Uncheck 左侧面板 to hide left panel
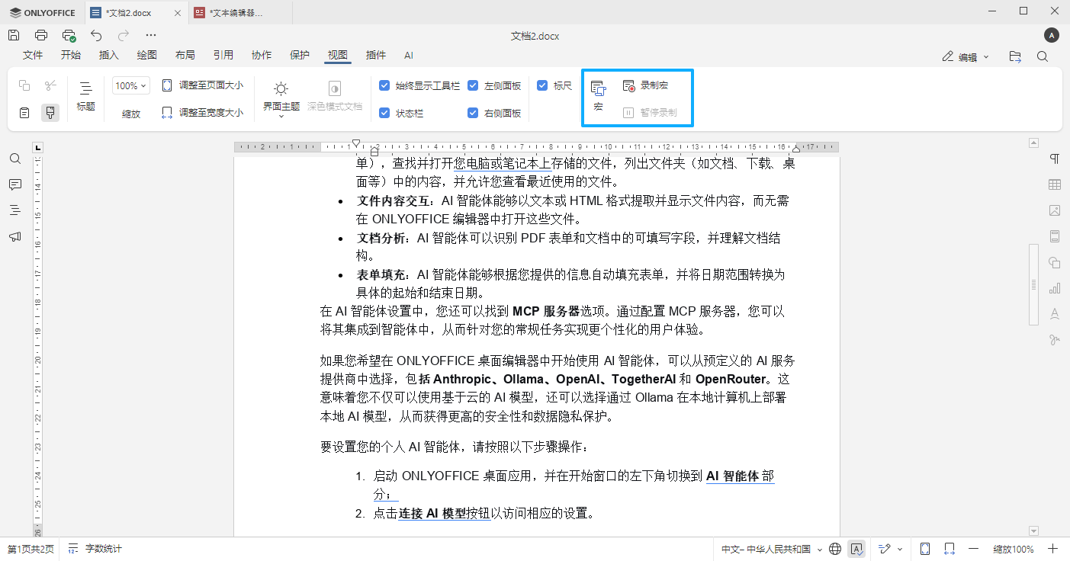This screenshot has height=561, width=1070. click(473, 85)
